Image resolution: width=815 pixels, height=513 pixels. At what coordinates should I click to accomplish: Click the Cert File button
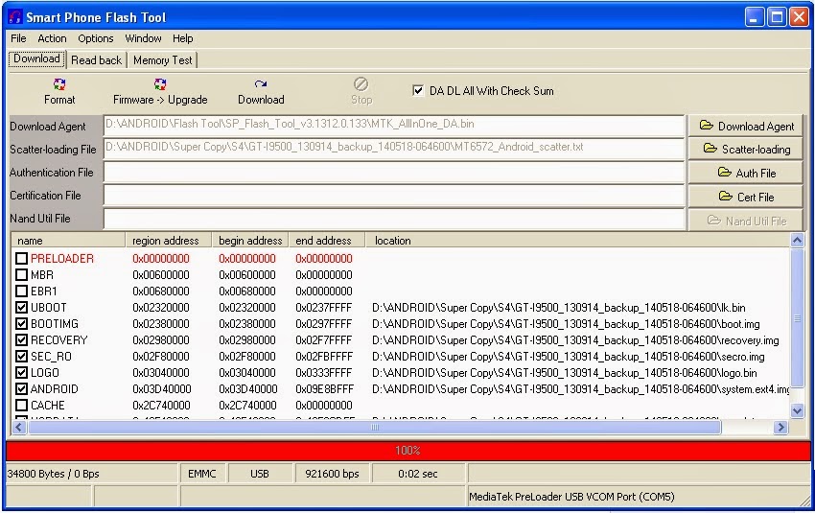pyautogui.click(x=745, y=197)
